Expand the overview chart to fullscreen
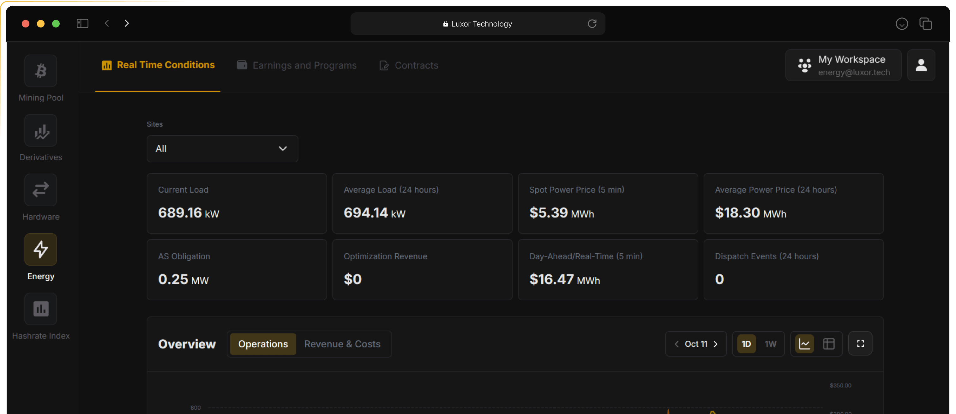956x414 pixels. [x=860, y=344]
